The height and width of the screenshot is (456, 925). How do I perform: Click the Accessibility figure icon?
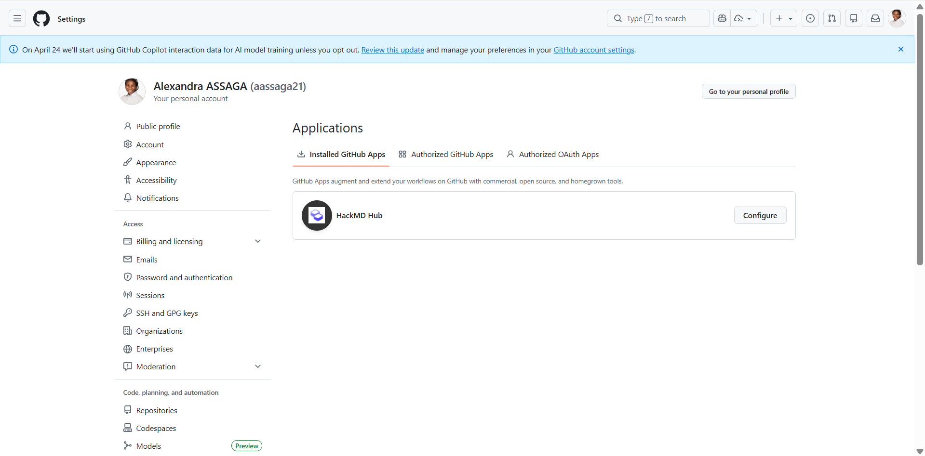pyautogui.click(x=128, y=180)
